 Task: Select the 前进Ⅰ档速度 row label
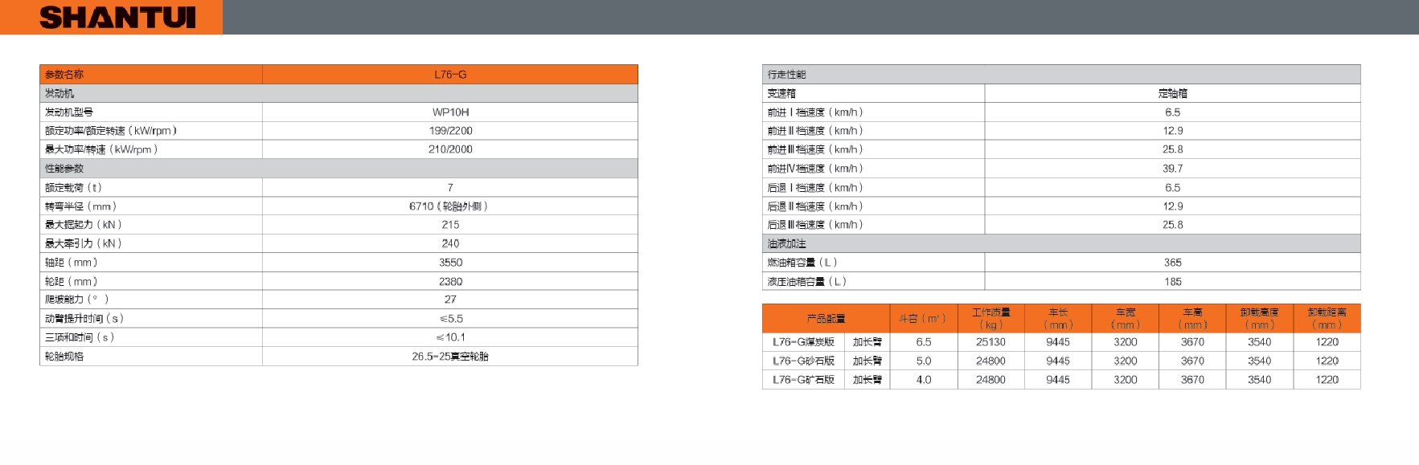coord(815,112)
